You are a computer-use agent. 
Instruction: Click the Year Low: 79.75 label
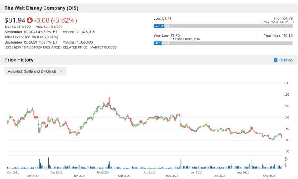pyautogui.click(x=167, y=35)
